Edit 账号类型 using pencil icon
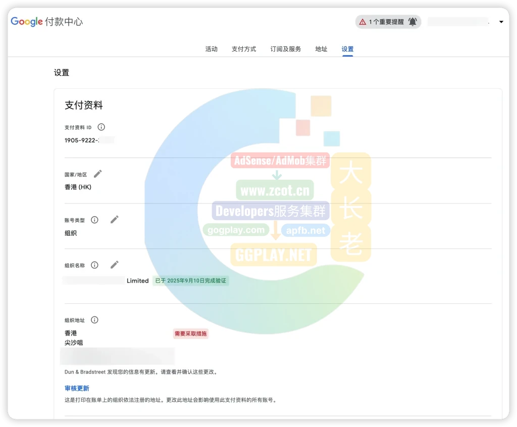The width and height of the screenshot is (517, 427). (115, 220)
